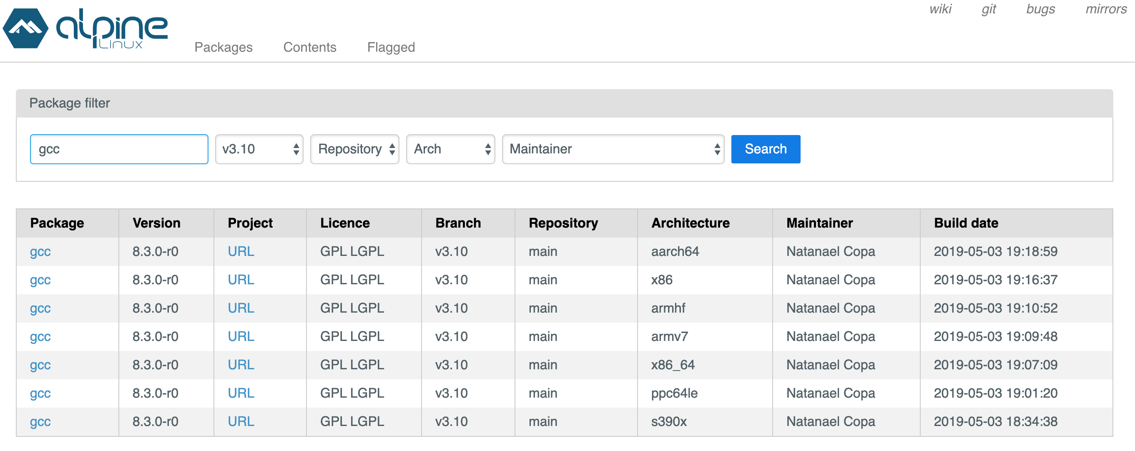The height and width of the screenshot is (451, 1135).
Task: Open the mirrors link
Action: tap(1105, 9)
